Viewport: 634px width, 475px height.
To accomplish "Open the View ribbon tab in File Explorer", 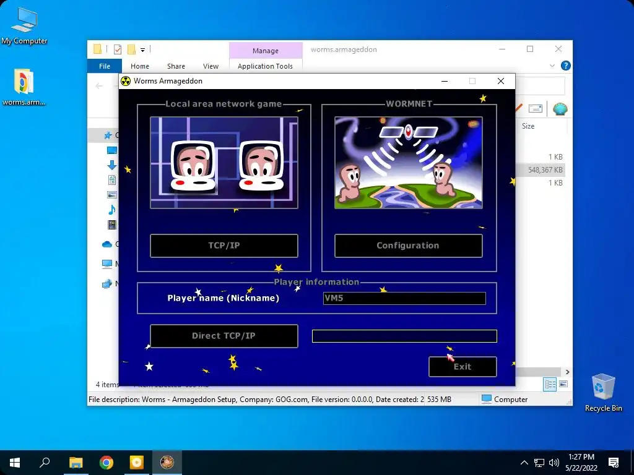I will (211, 66).
